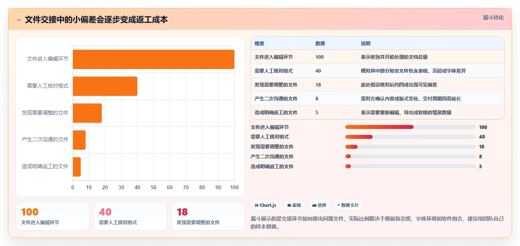Screen dimensions: 520x246
Task: Click the footer note starting with 漏斗展示的是交接环节
Action: [x=377, y=223]
